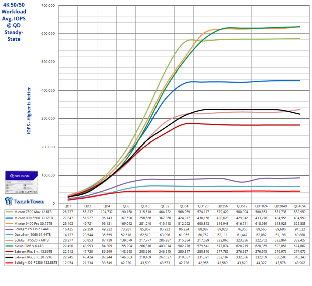The image size is (312, 286).
Task: Click the Kioxia CM6-V 6.4TB legend label
Action: (x=29, y=246)
